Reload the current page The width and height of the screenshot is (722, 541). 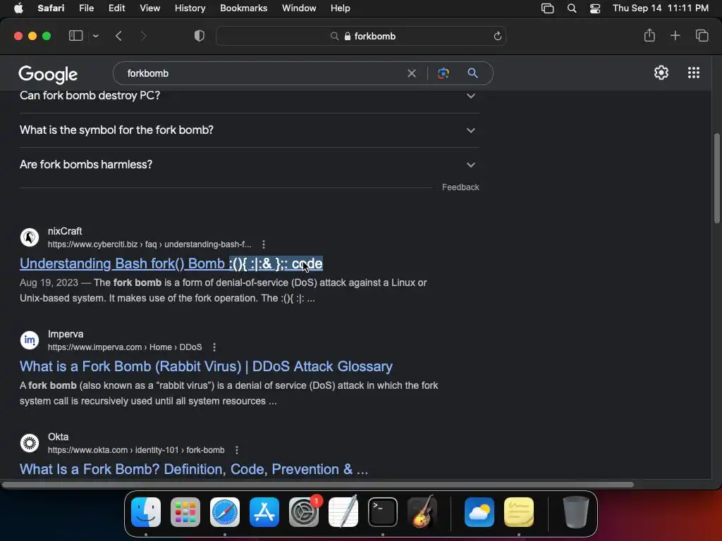coord(497,36)
